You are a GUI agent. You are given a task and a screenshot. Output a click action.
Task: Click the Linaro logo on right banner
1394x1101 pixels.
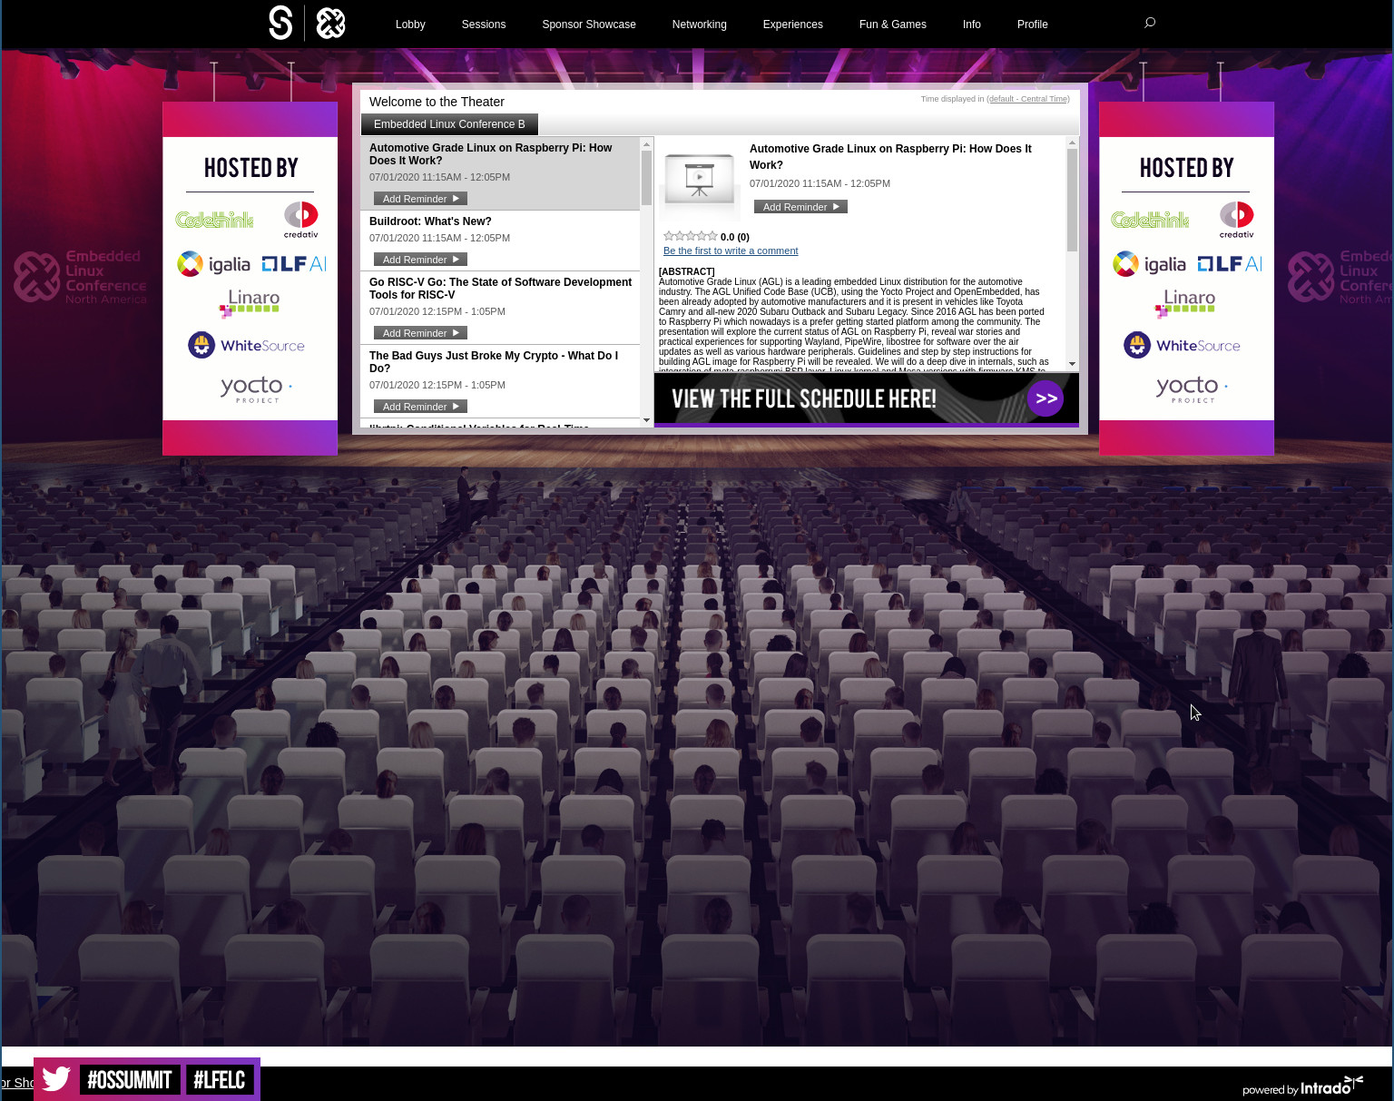pos(1185,303)
